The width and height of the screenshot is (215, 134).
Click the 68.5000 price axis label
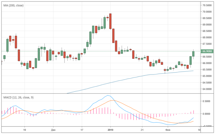coord(207,31)
